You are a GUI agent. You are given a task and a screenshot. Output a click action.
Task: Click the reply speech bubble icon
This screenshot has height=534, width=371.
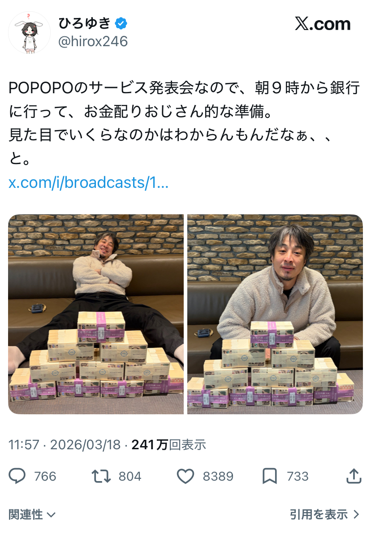[17, 476]
